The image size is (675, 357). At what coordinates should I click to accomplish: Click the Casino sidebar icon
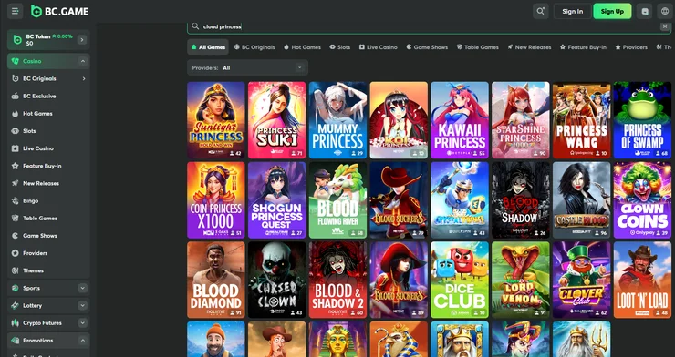point(16,61)
